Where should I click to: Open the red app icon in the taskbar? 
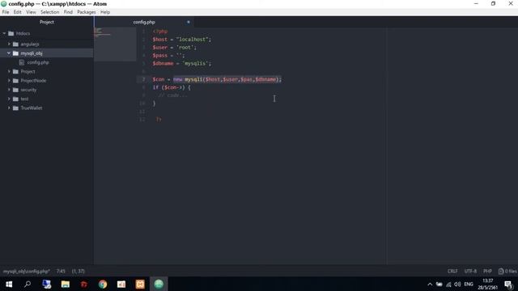pyautogui.click(x=84, y=284)
